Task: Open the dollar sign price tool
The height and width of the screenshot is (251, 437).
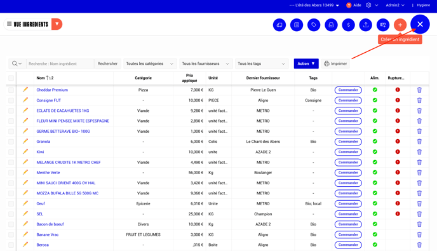Action: (348, 25)
